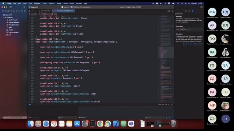Open Launchpad from the Dock
Image resolution: width=234 pixels, height=131 pixels.
click(38, 124)
